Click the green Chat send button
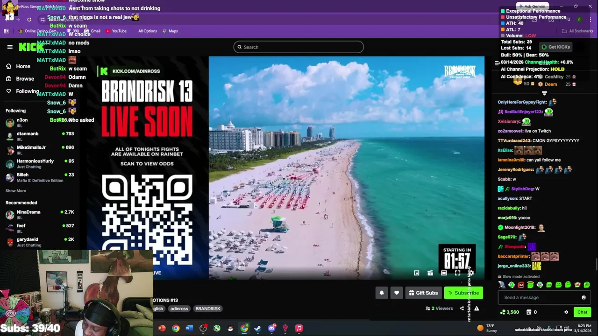 [582, 312]
